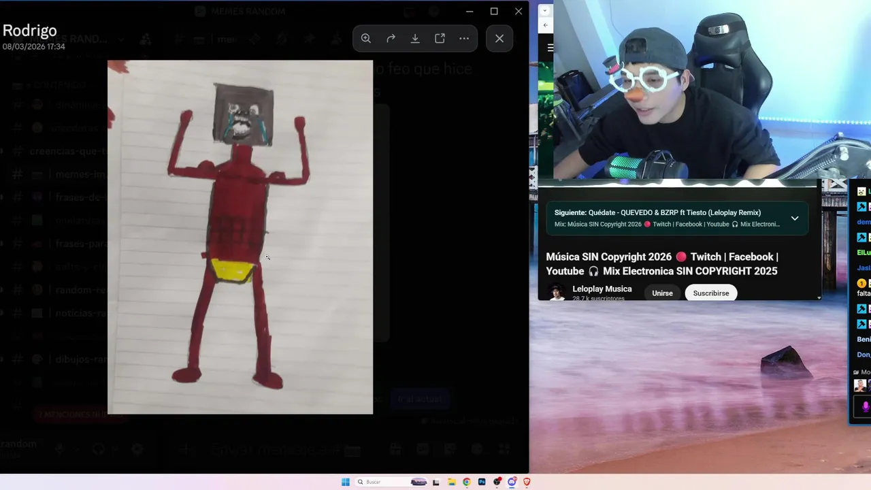Open the YouTube hamburger menu

point(550,48)
